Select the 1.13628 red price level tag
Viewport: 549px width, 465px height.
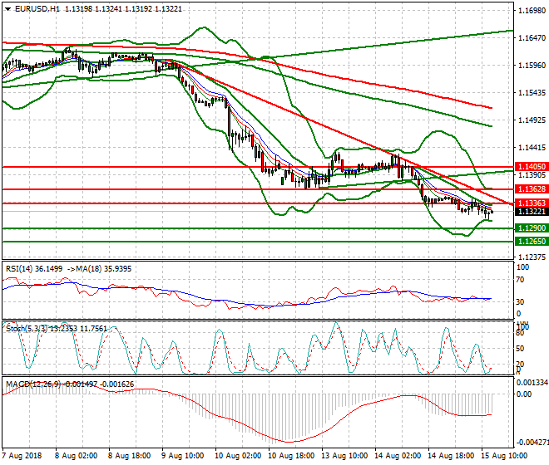531,189
